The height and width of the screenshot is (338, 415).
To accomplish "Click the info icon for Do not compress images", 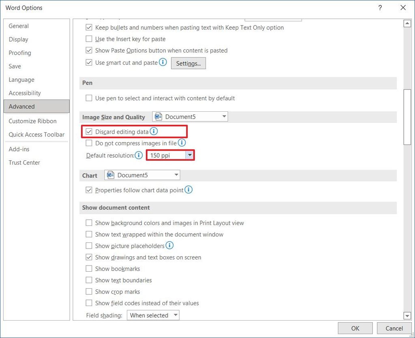I will [182, 142].
